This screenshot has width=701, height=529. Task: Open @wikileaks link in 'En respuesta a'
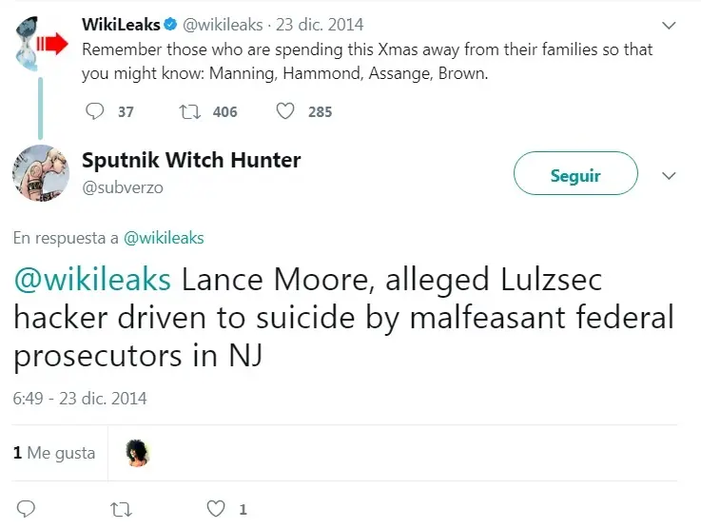[164, 238]
